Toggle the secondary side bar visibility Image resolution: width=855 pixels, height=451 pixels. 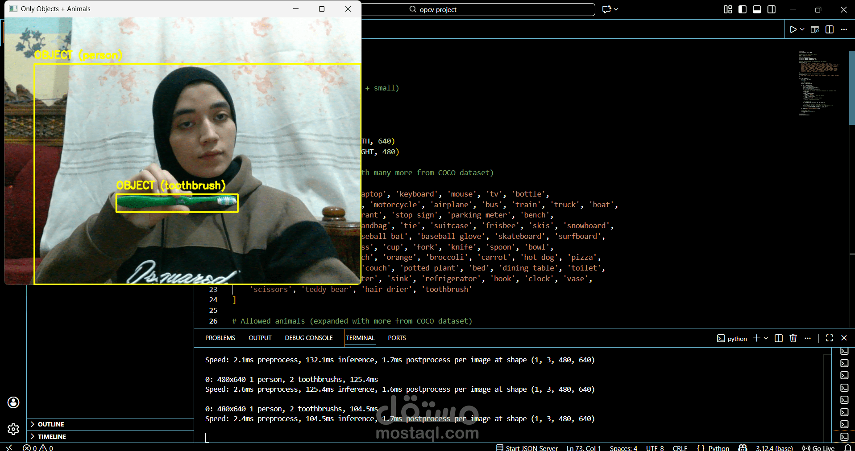tap(772, 9)
